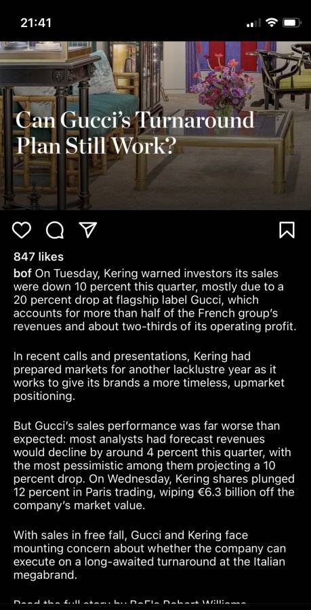Tap the battery icon in the status bar
The width and height of the screenshot is (311, 610).
click(291, 23)
